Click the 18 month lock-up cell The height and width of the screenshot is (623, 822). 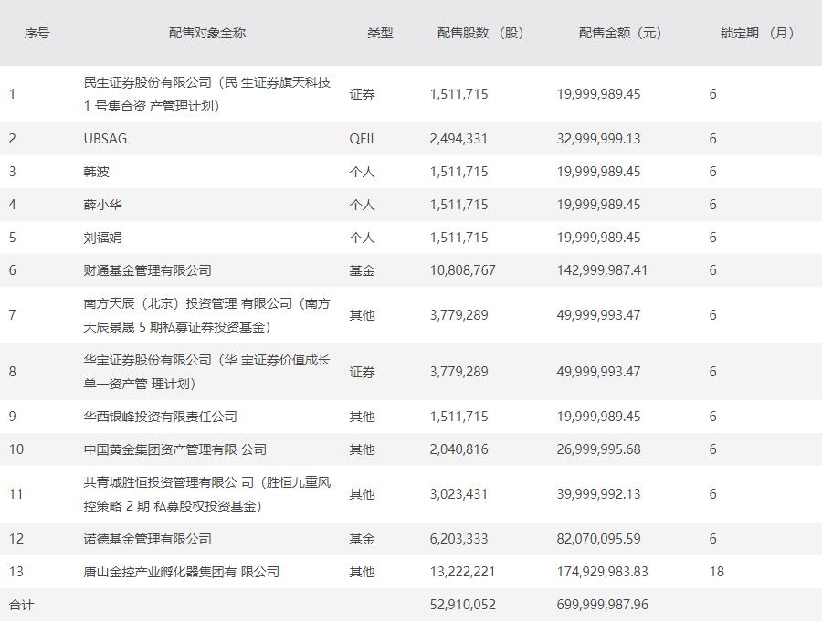click(x=717, y=572)
